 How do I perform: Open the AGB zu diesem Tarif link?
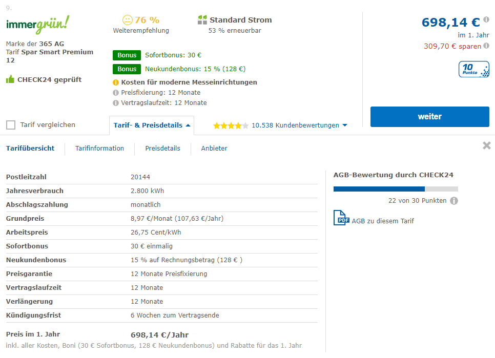[x=383, y=221]
